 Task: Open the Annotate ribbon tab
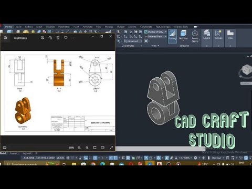tap(88, 27)
